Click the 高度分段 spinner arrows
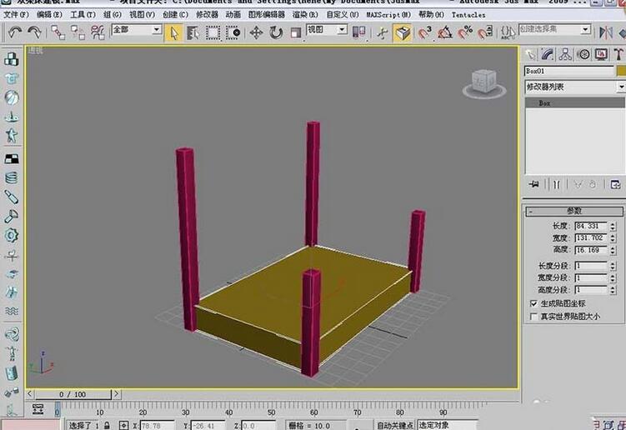Image resolution: width=626 pixels, height=430 pixels. coord(613,290)
